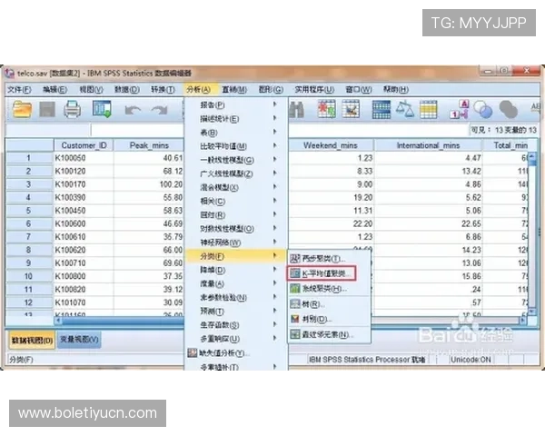Select K-平均值聚类 menu entry
This screenshot has width=545, height=436.
click(322, 273)
